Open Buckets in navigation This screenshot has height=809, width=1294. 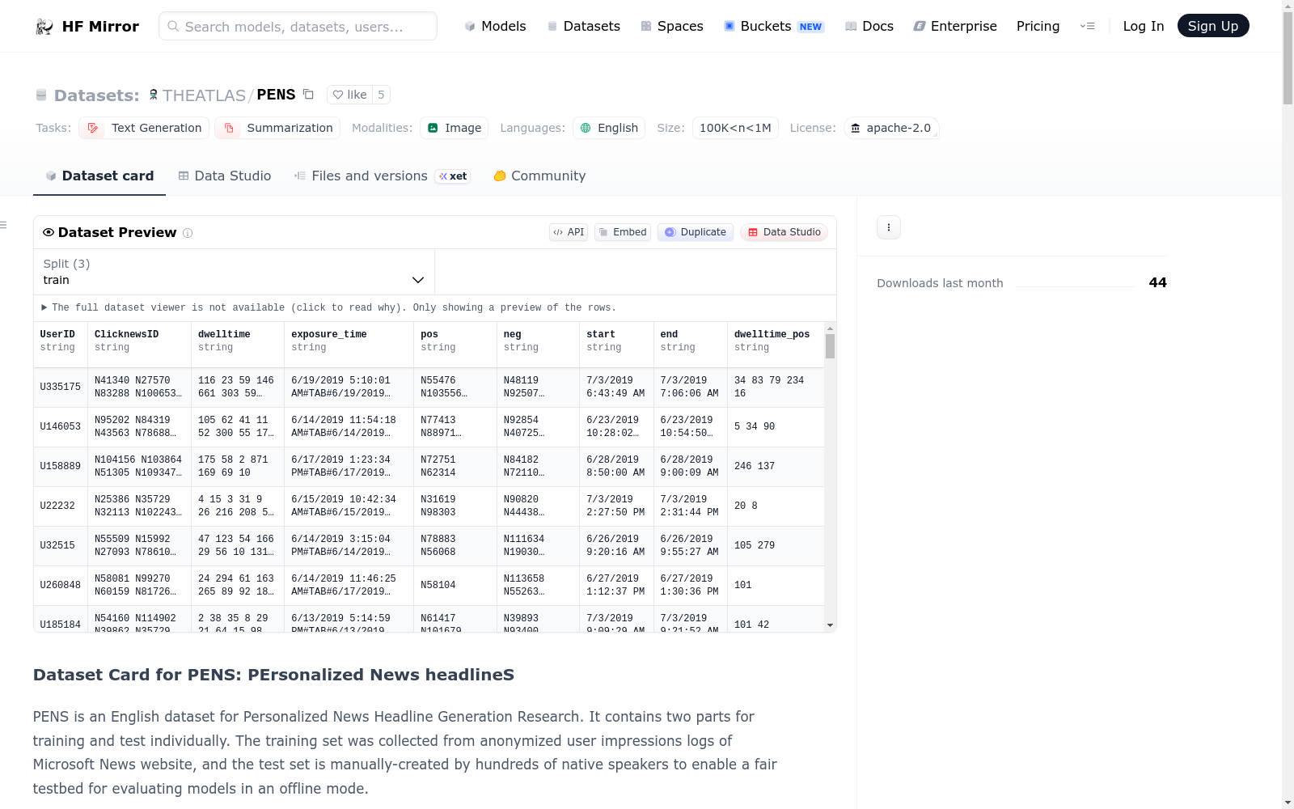click(774, 27)
